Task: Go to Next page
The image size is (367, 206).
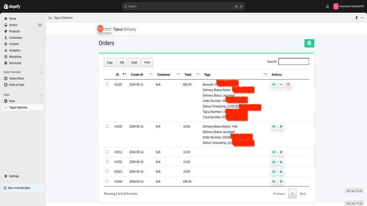Action: click(303, 194)
